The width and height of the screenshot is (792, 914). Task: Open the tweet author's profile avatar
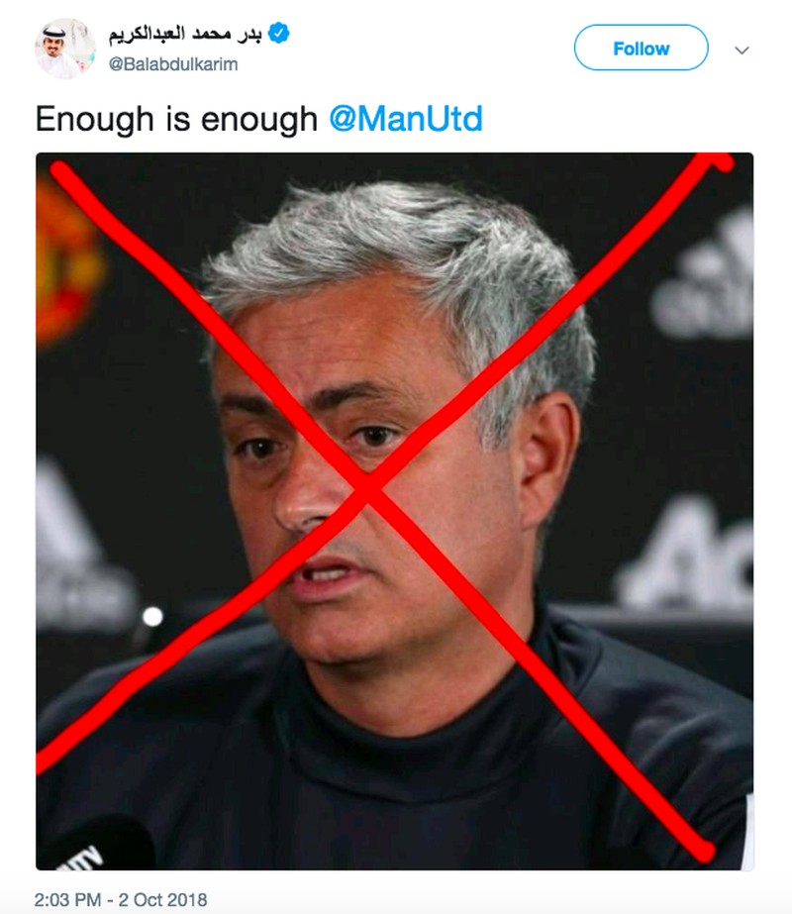65,49
